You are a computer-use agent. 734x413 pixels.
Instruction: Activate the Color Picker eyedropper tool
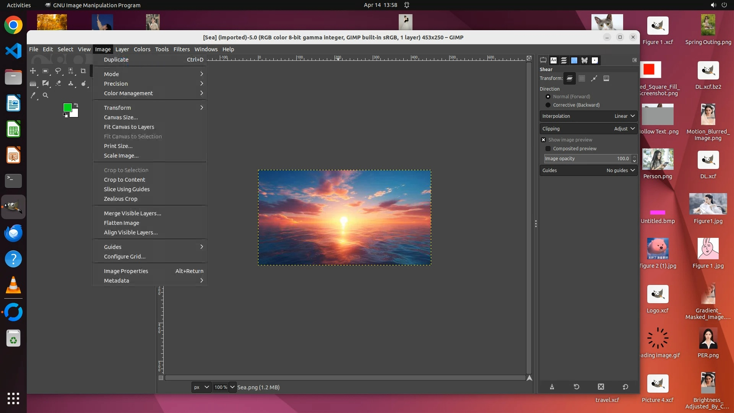click(33, 95)
